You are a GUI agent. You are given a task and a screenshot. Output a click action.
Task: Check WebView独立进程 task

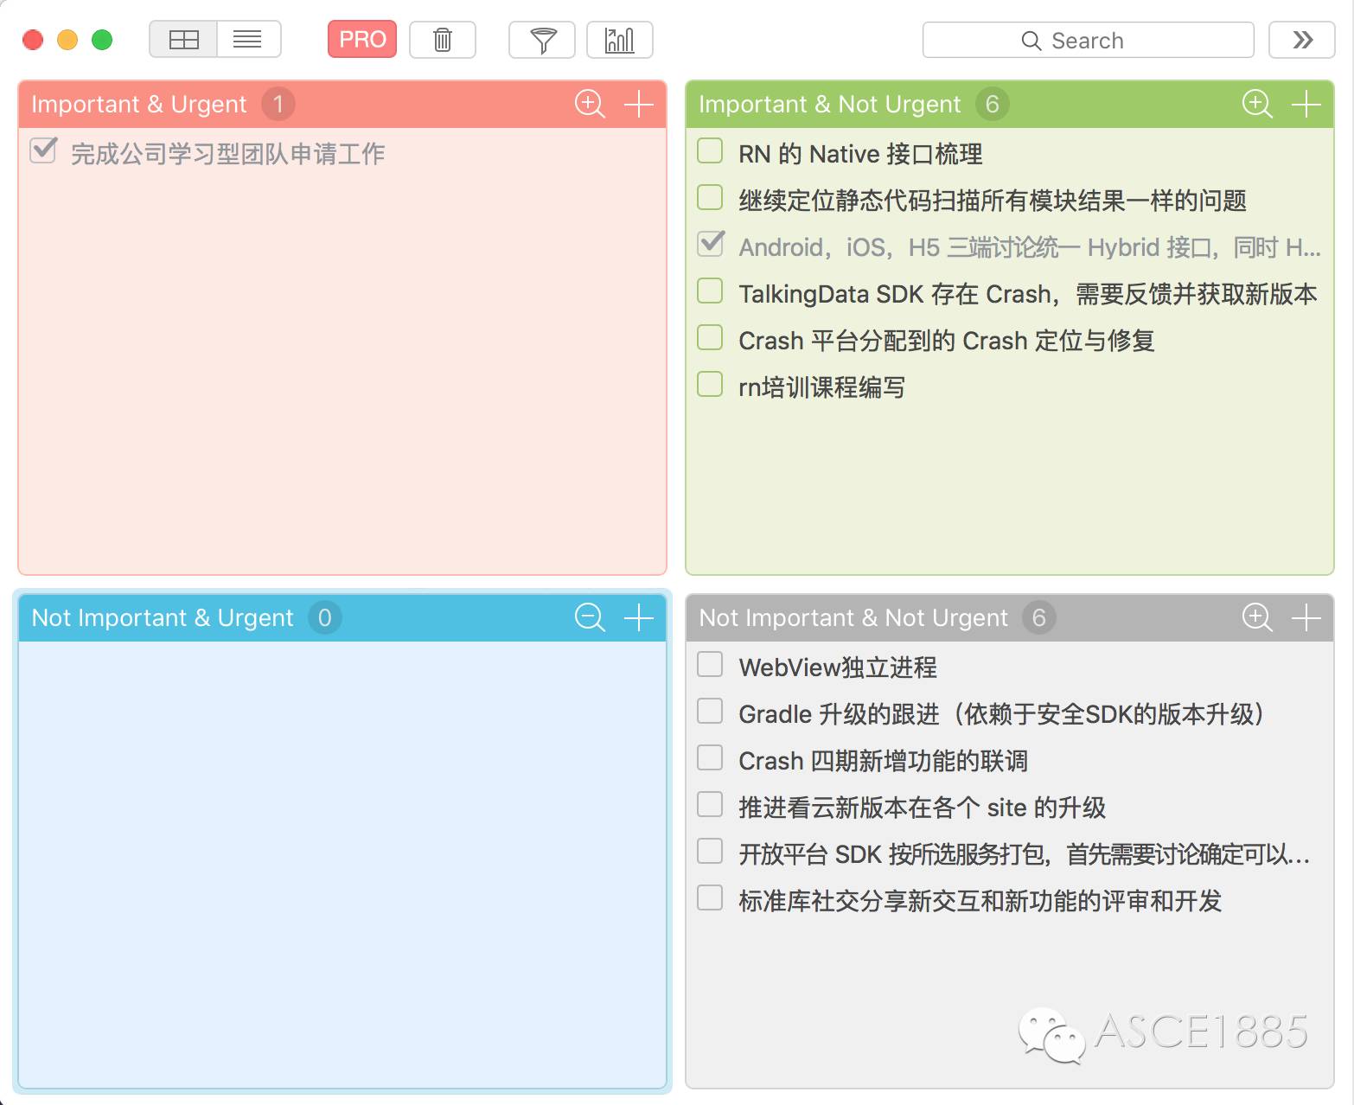(710, 664)
